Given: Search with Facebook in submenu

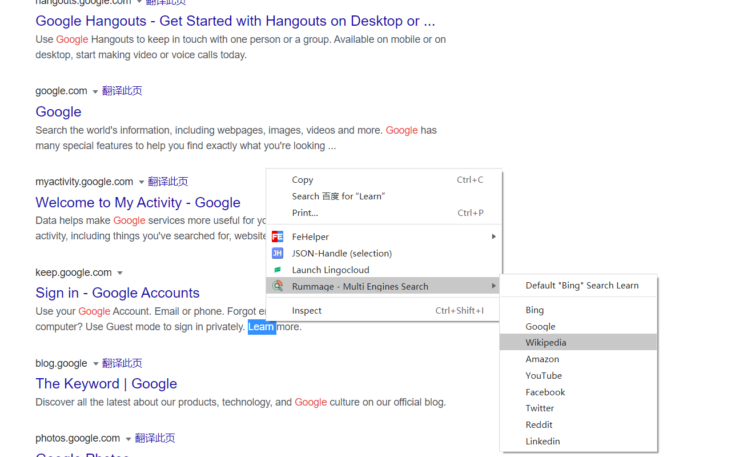Looking at the screenshot, I should point(579,392).
